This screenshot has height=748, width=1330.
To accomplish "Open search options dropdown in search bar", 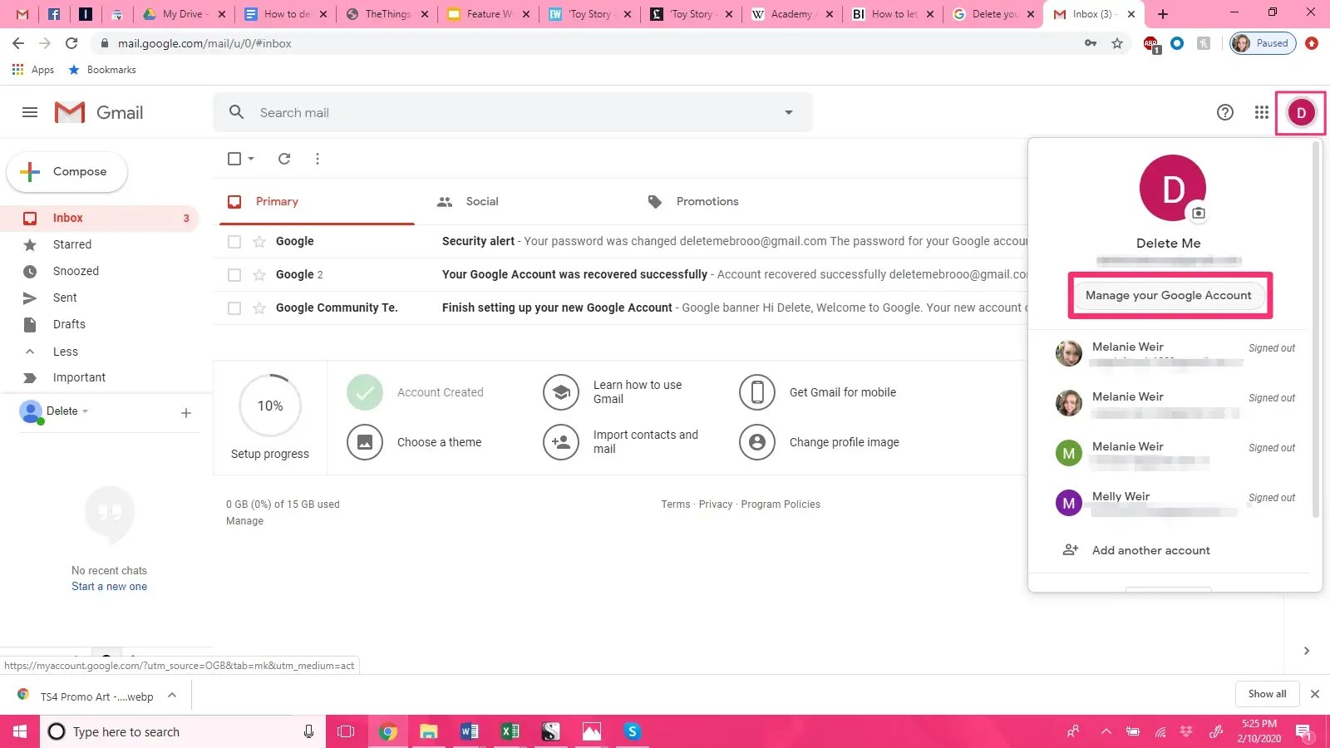I will coord(786,112).
